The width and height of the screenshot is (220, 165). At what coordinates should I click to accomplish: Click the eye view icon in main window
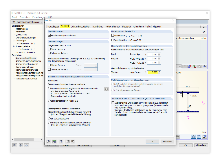click(204, 66)
